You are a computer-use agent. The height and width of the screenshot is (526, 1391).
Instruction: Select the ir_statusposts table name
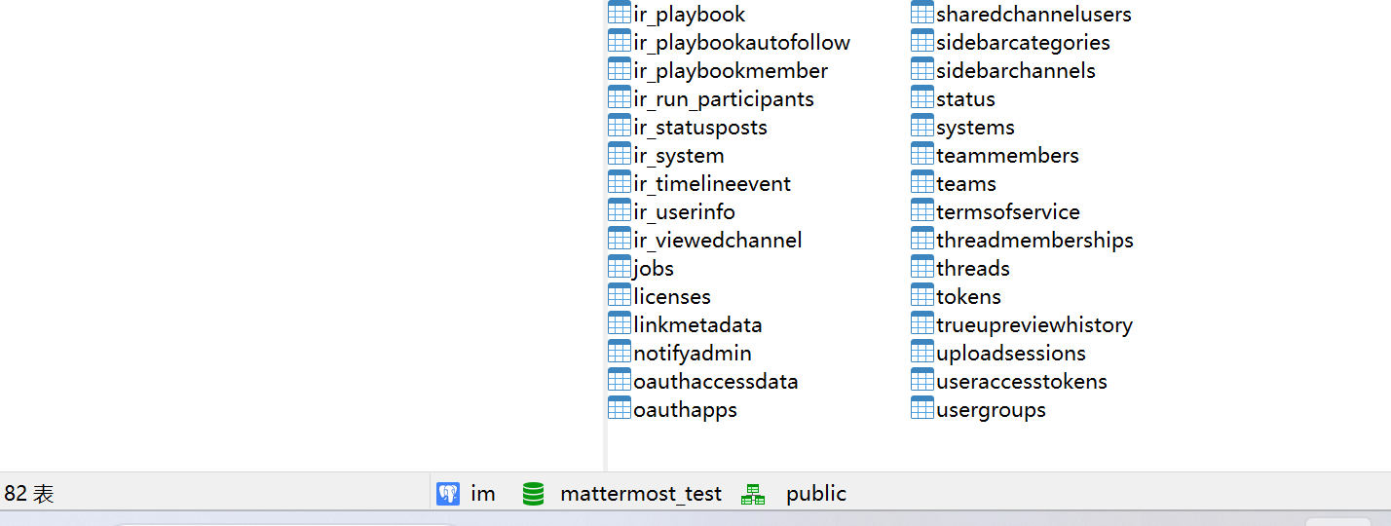click(x=700, y=128)
